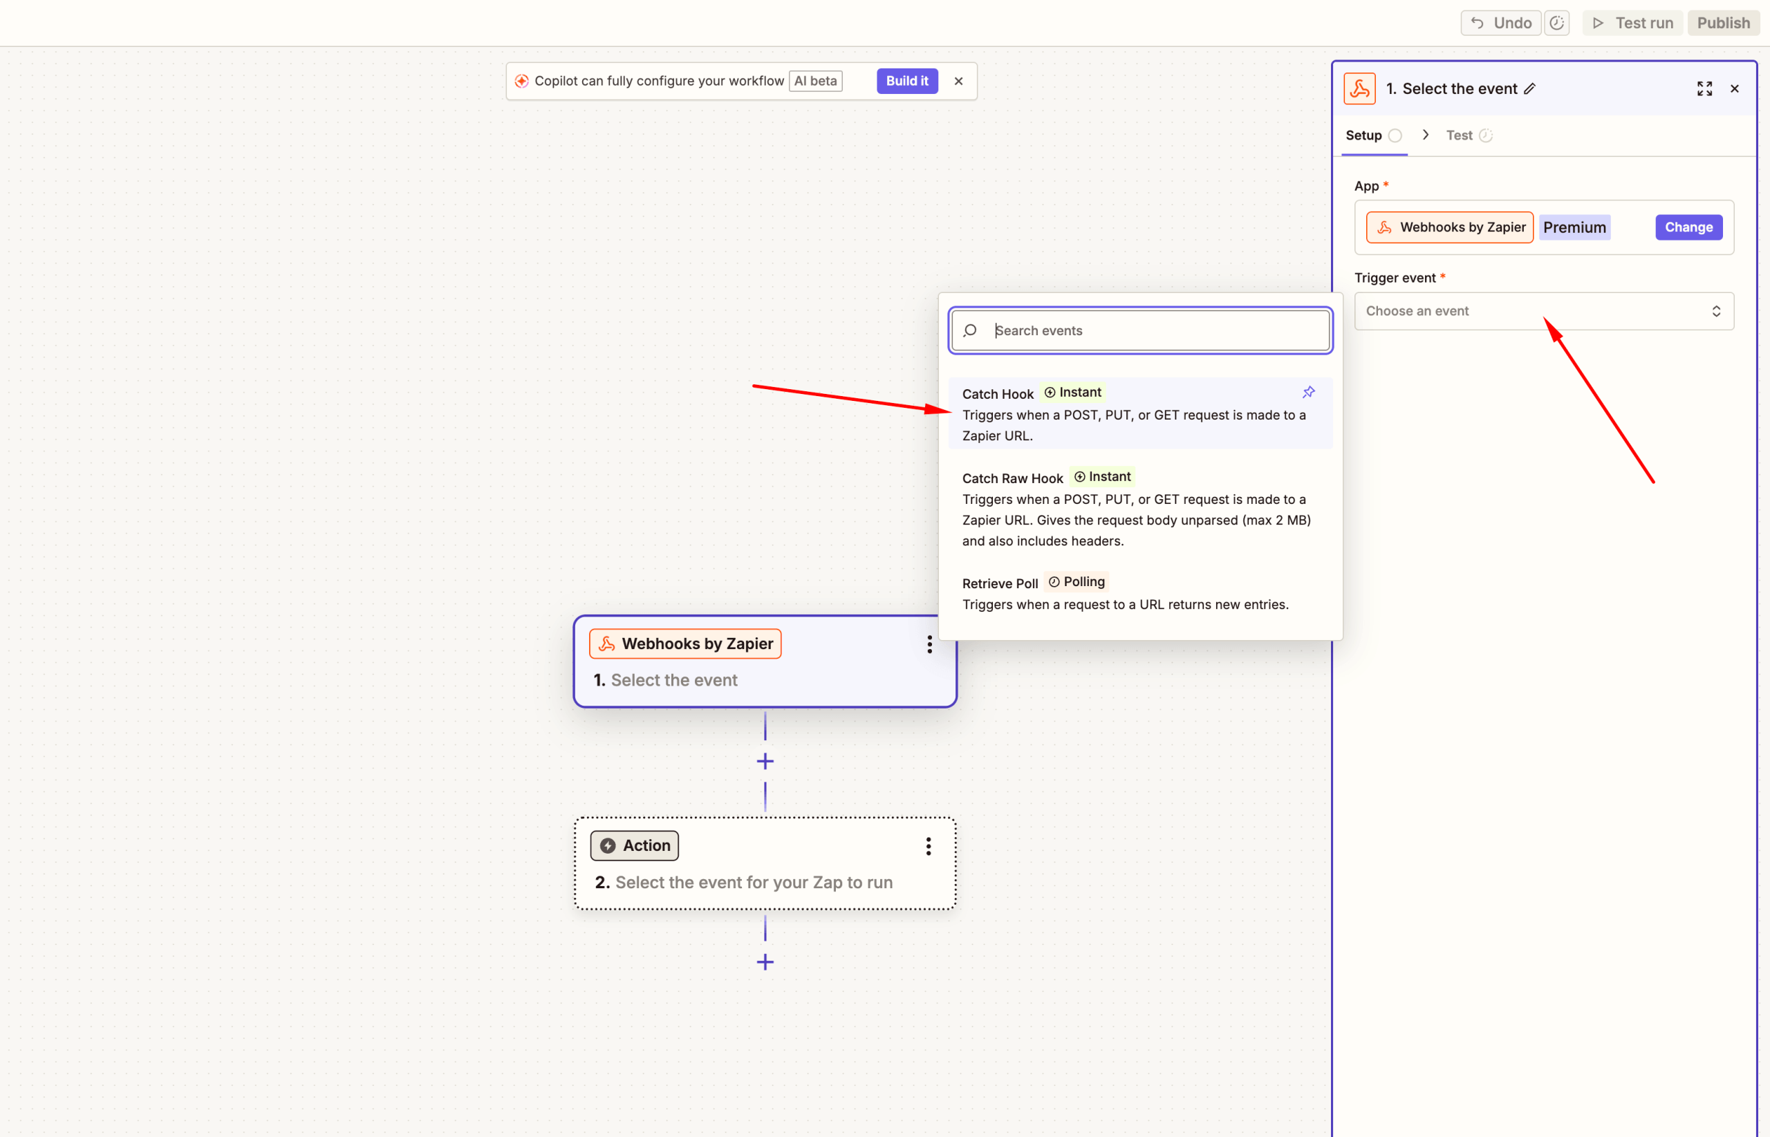Click Build it in Copilot banner
This screenshot has height=1137, width=1770.
pos(907,82)
